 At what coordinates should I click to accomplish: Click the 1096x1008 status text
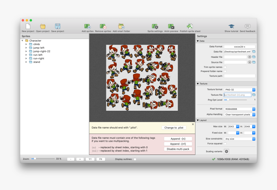coord(233,159)
